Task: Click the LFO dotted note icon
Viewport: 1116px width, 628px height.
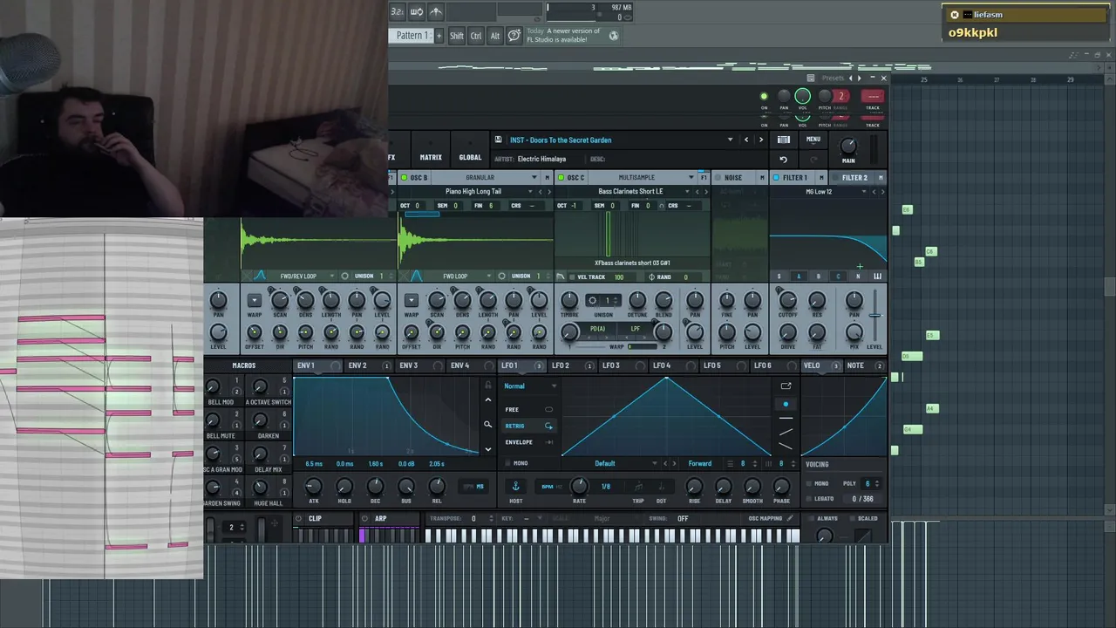Action: [x=661, y=487]
